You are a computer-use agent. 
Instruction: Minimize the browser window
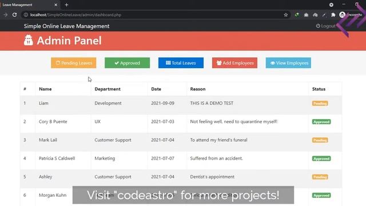coord(344,5)
